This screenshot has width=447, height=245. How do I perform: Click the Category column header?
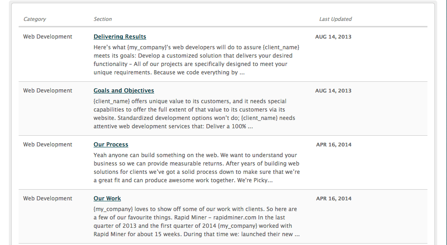tap(34, 19)
